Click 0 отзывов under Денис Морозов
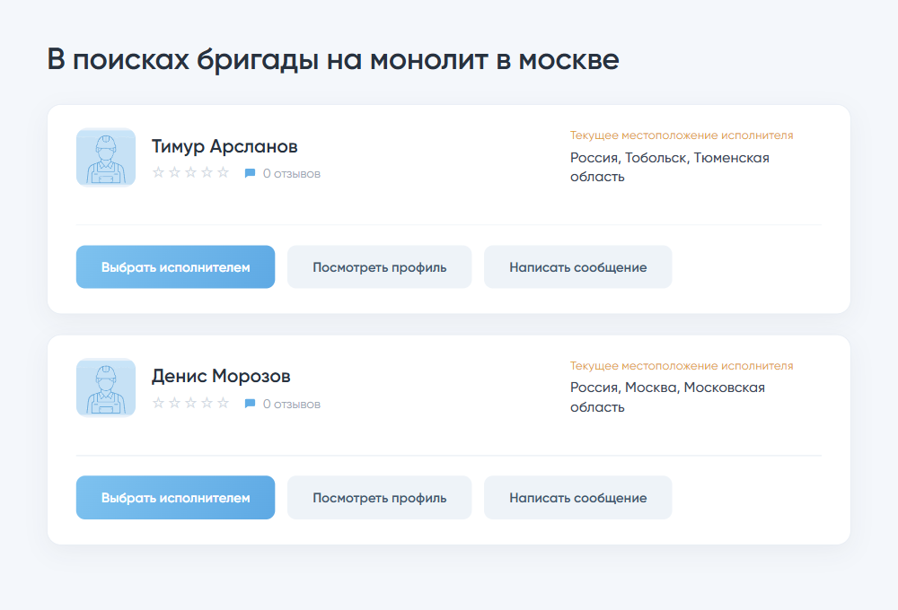Image resolution: width=898 pixels, height=610 pixels. pyautogui.click(x=292, y=405)
